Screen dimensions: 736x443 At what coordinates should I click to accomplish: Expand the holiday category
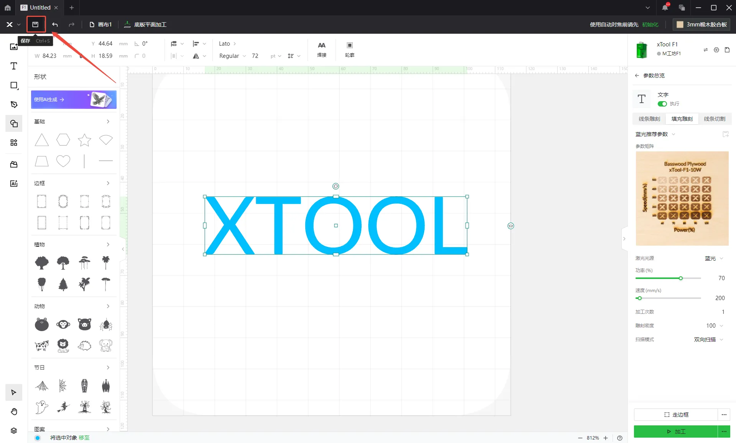coord(108,368)
